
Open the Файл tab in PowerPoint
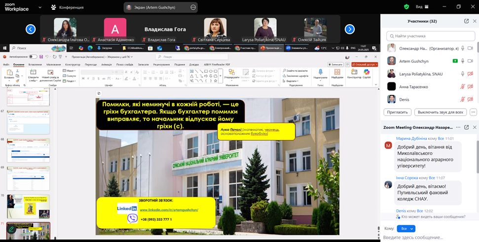click(6, 65)
